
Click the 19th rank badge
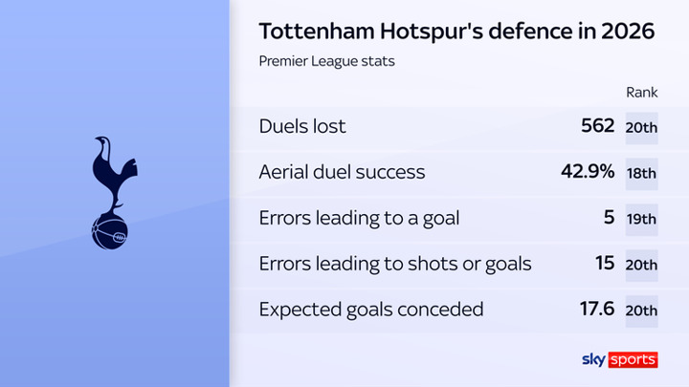click(x=642, y=219)
